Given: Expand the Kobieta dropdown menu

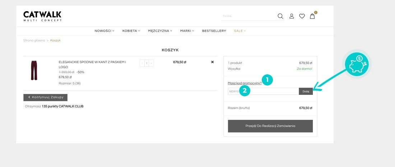Looking at the screenshot, I should point(131,31).
